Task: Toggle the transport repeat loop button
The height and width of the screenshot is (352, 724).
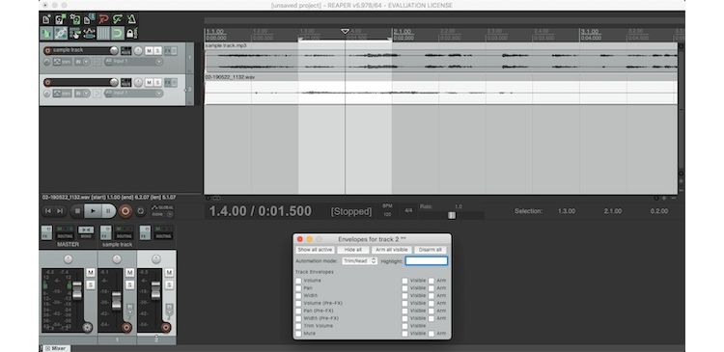Action: [x=141, y=211]
